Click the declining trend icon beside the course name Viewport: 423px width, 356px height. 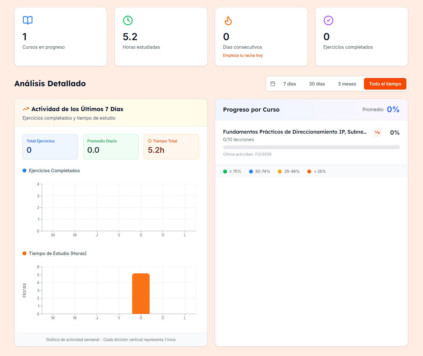click(x=377, y=132)
